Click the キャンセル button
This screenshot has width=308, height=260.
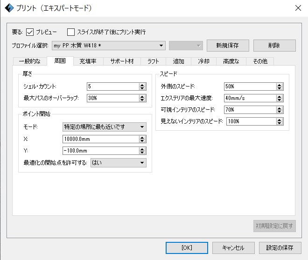[x=233, y=248]
